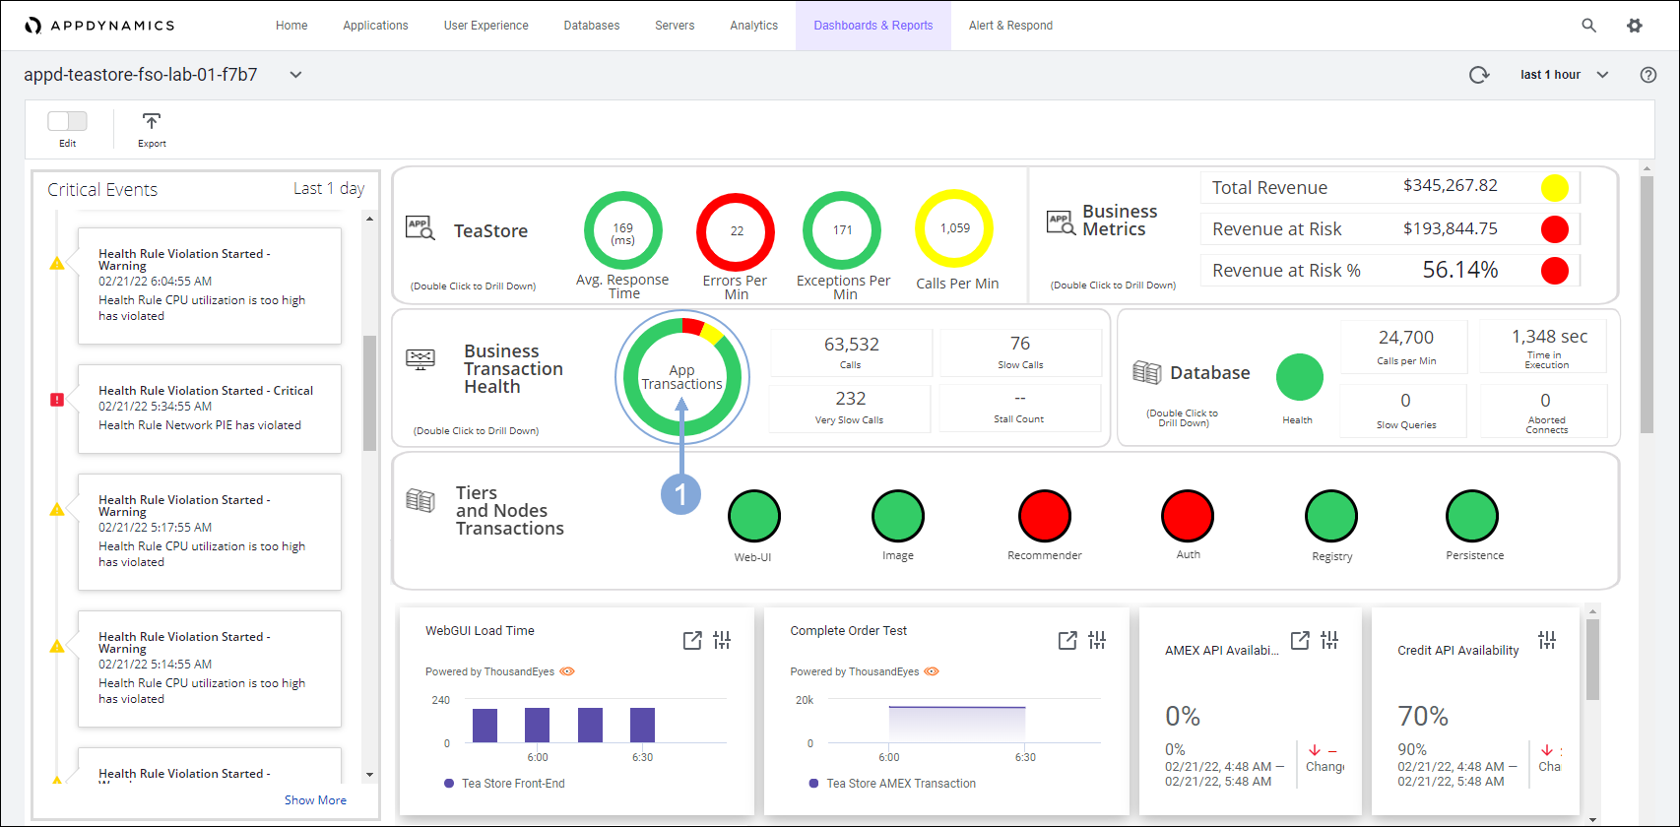This screenshot has width=1680, height=827.
Task: Click Credit API Availability settings sliders icon
Action: click(x=1547, y=641)
